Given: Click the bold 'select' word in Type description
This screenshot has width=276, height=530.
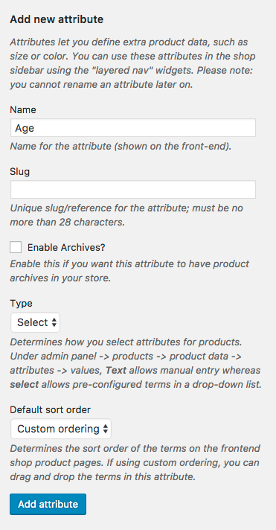Looking at the screenshot, I should 25,385.
